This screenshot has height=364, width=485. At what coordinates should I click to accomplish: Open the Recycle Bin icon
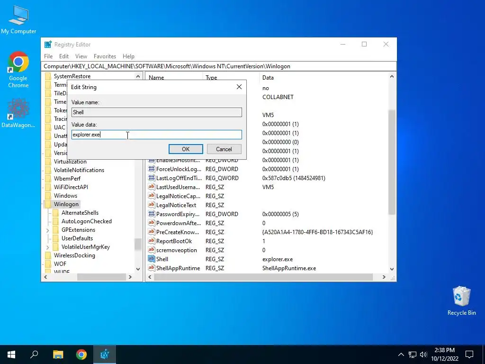click(461, 300)
